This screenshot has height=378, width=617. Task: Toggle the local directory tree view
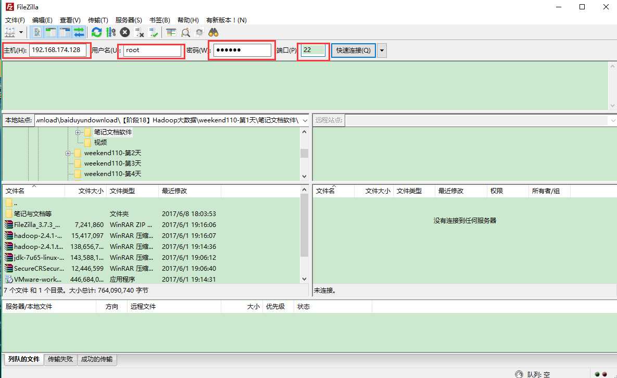point(51,32)
